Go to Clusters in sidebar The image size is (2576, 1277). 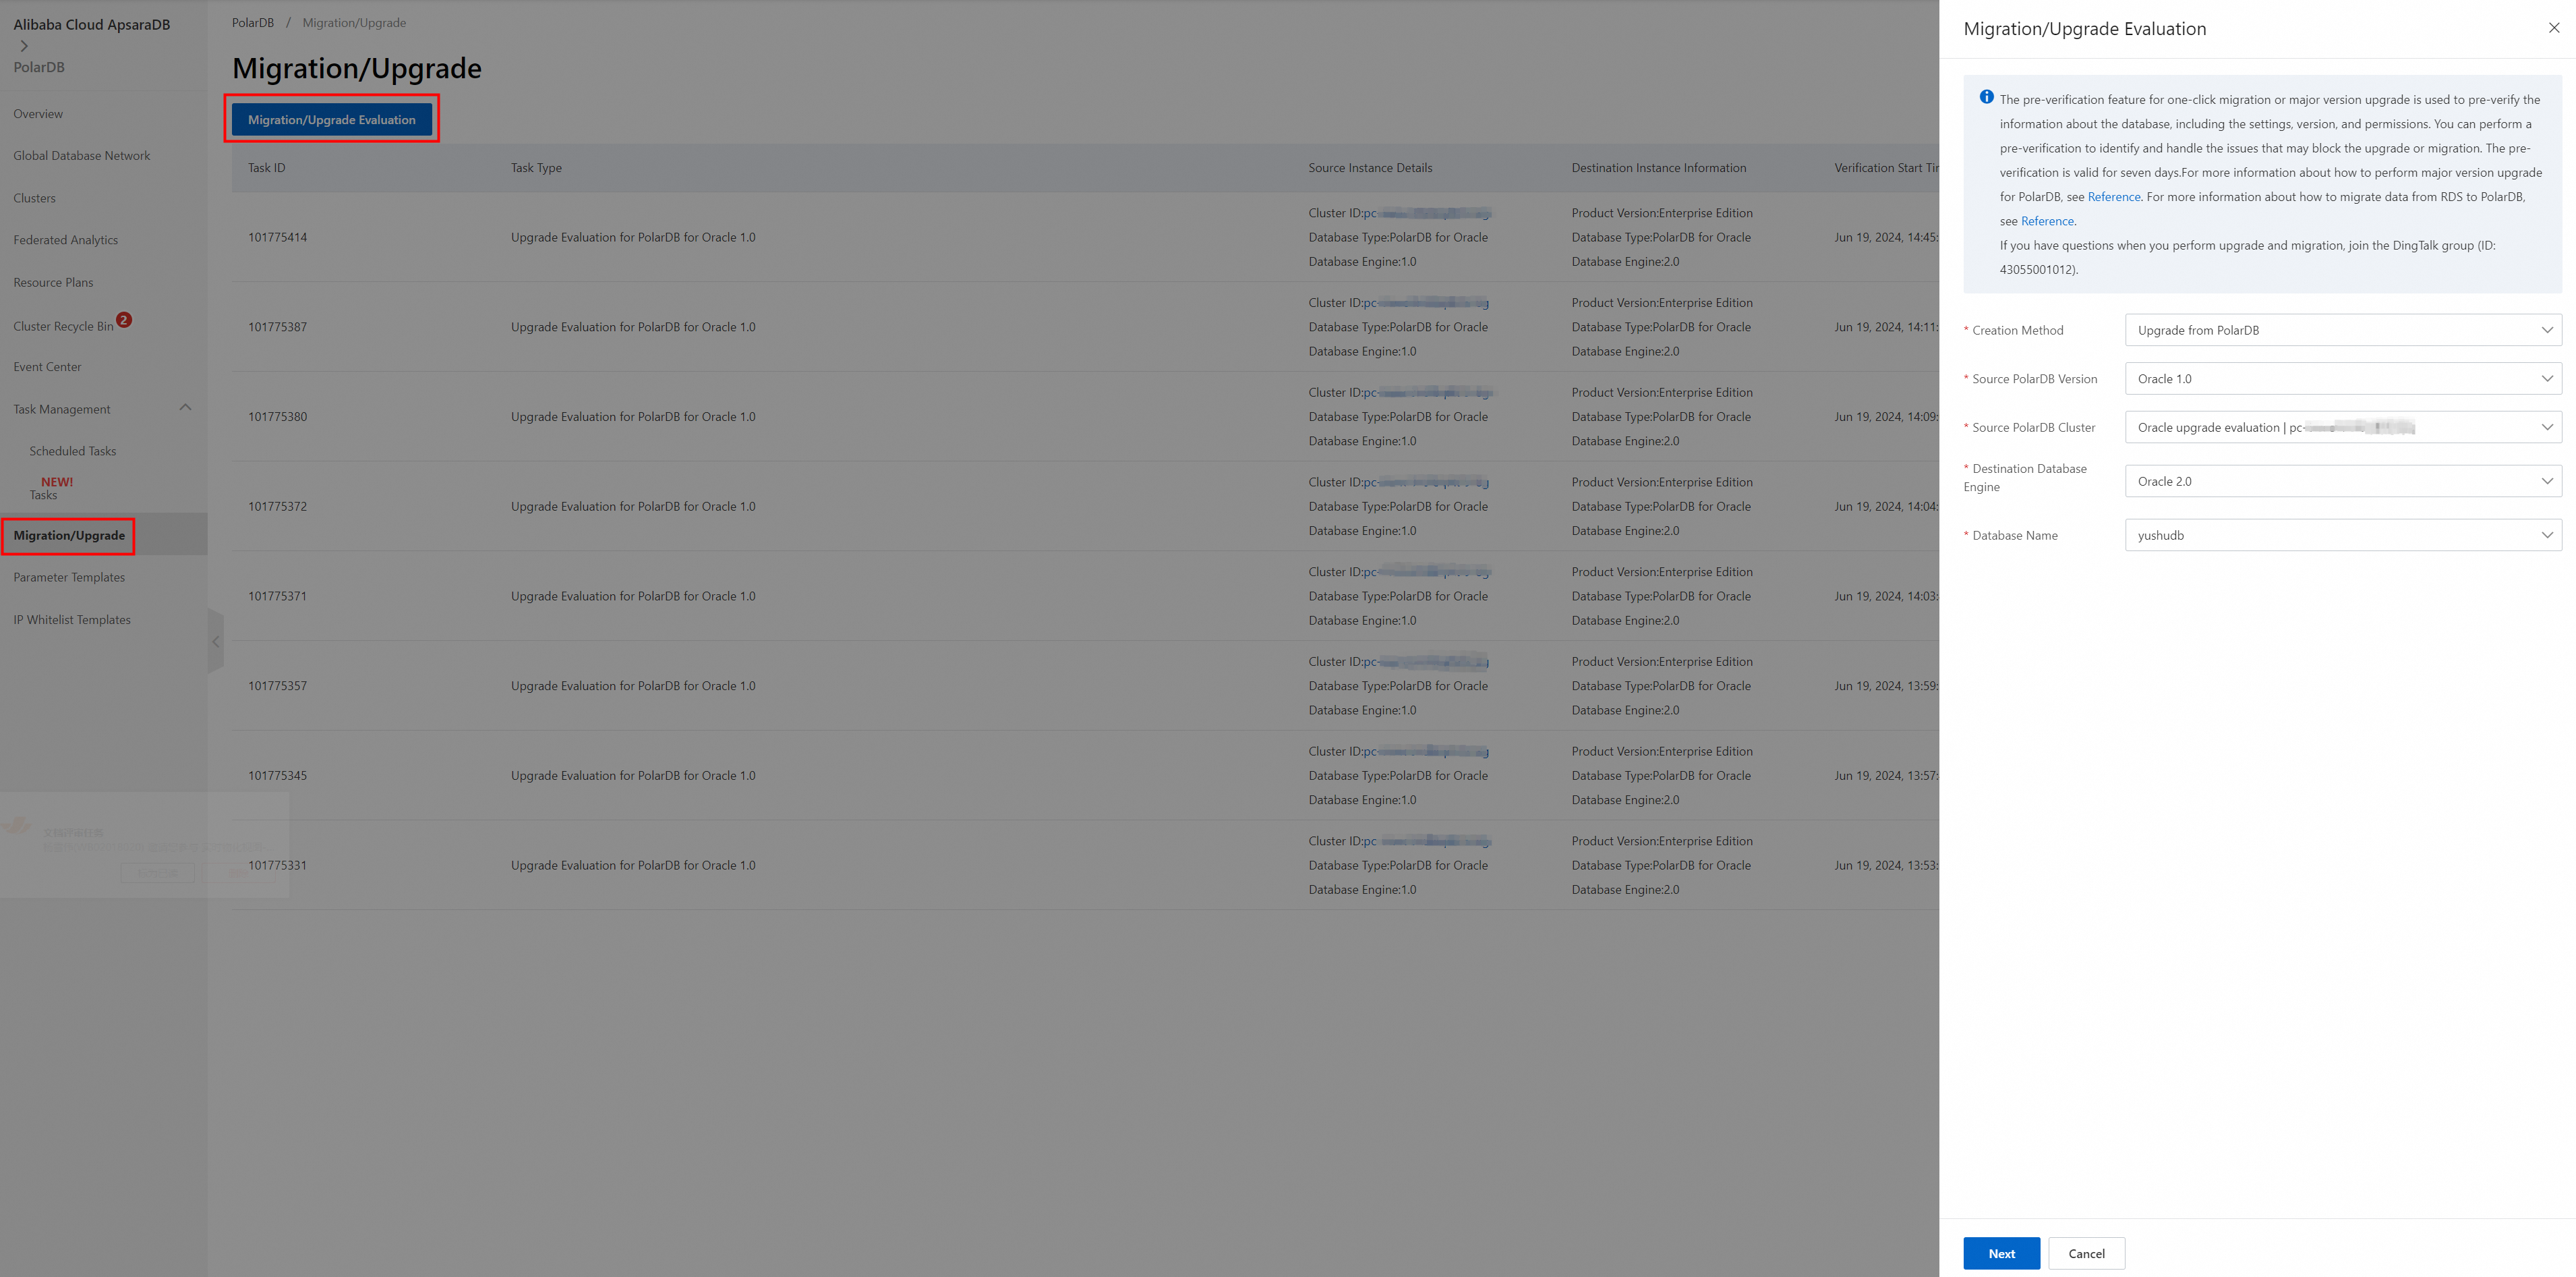click(35, 198)
